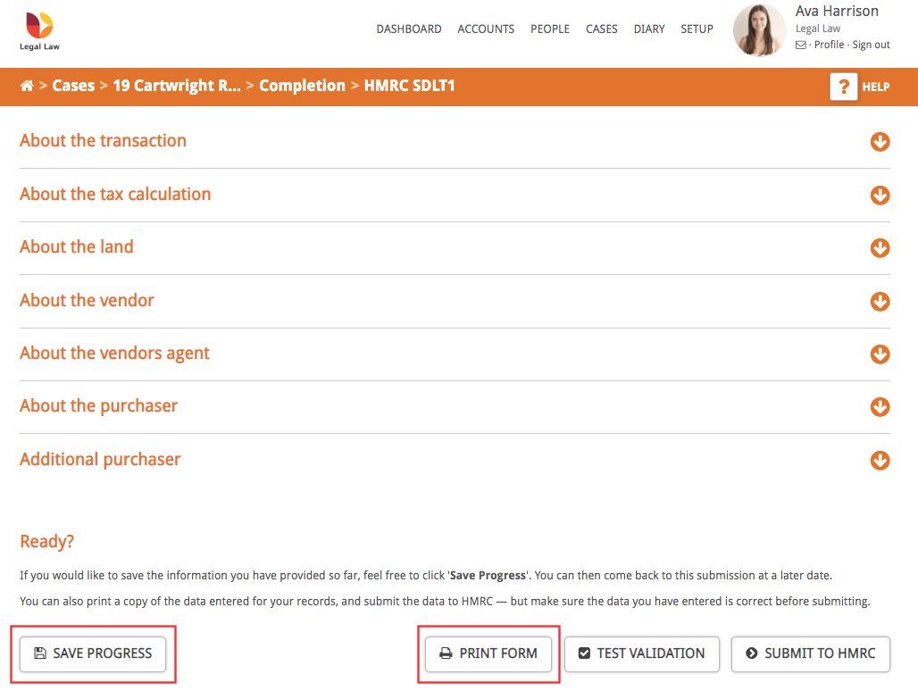Open the Additional purchaser section heading
918x691 pixels.
coord(100,460)
